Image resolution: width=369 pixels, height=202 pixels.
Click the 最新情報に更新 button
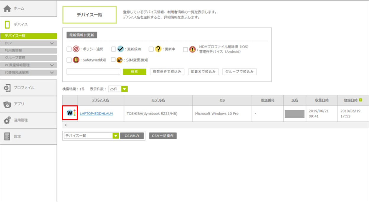82,35
